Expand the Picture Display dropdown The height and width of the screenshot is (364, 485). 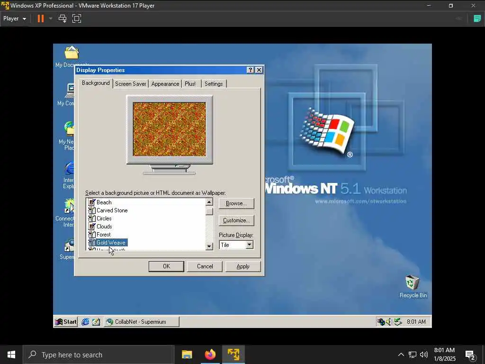(x=249, y=245)
